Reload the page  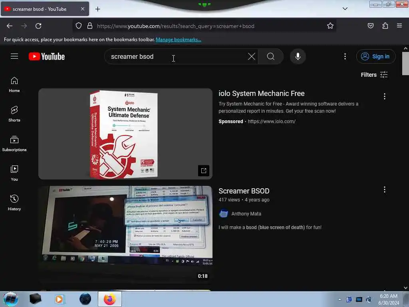pyautogui.click(x=38, y=26)
